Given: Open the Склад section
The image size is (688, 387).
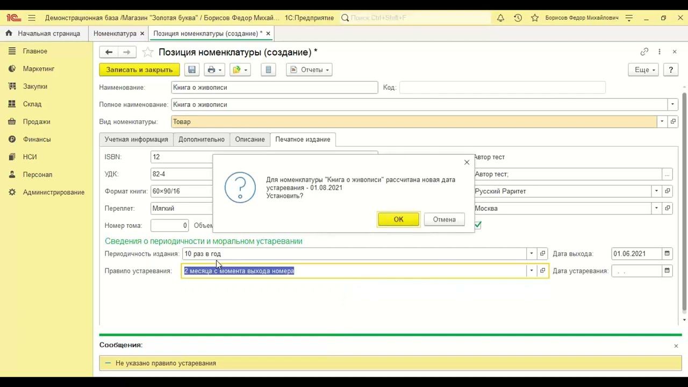Looking at the screenshot, I should point(32,104).
